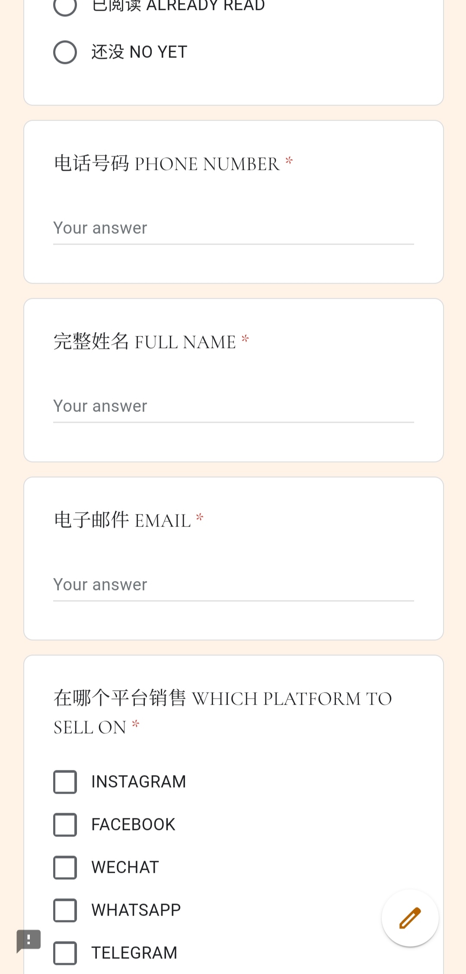
Task: Click the INSTAGRAM option label
Action: click(x=138, y=782)
